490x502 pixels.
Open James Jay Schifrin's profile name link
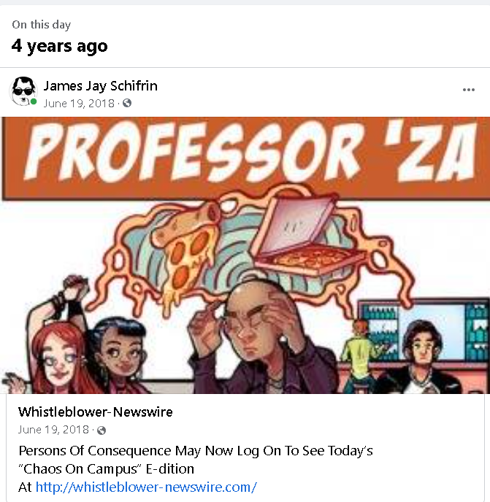pyautogui.click(x=100, y=86)
